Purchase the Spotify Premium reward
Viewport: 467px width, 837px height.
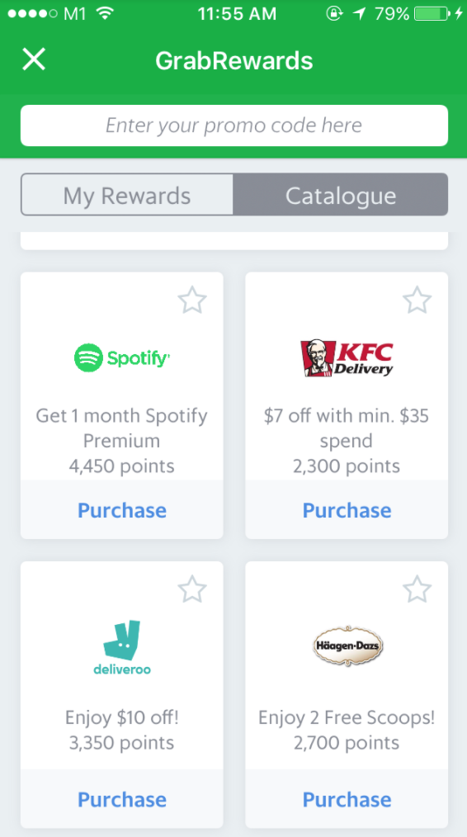point(121,510)
